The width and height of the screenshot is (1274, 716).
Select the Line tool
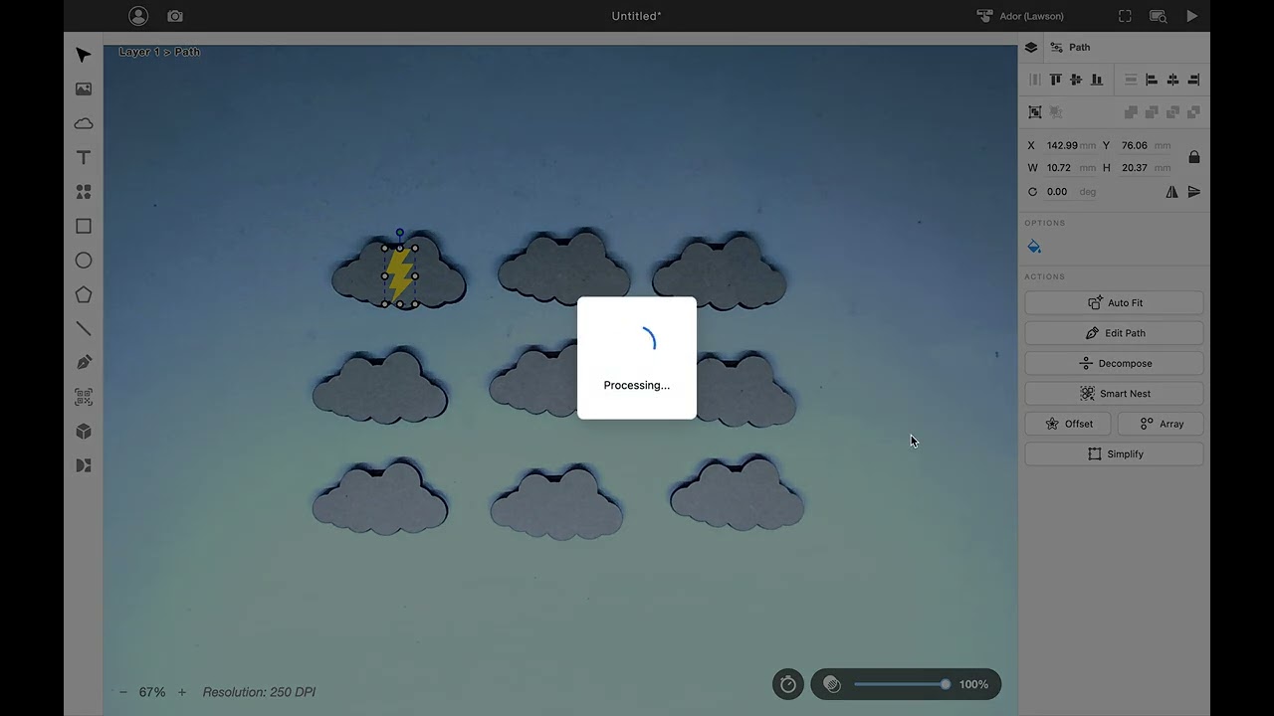(84, 329)
